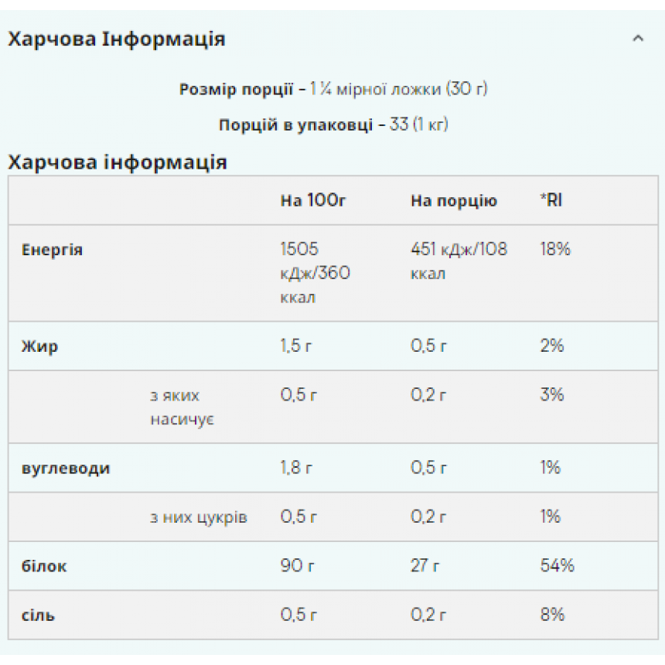Select the Енергія row label
The height and width of the screenshot is (665, 665).
point(52,250)
